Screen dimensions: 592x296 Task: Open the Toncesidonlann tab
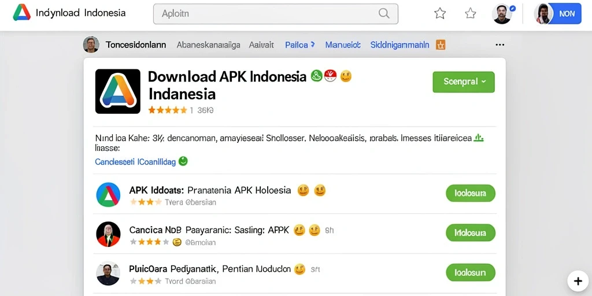tap(136, 45)
